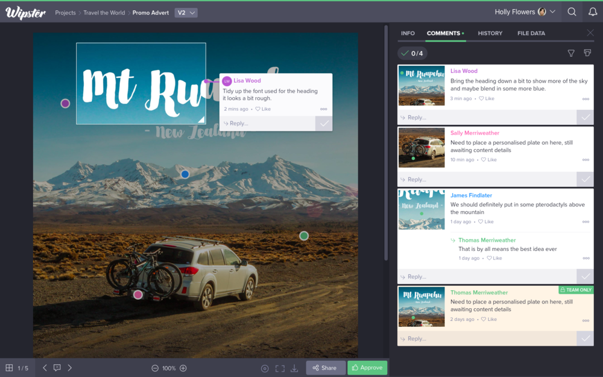Select the green comment marker right of the car

click(304, 236)
